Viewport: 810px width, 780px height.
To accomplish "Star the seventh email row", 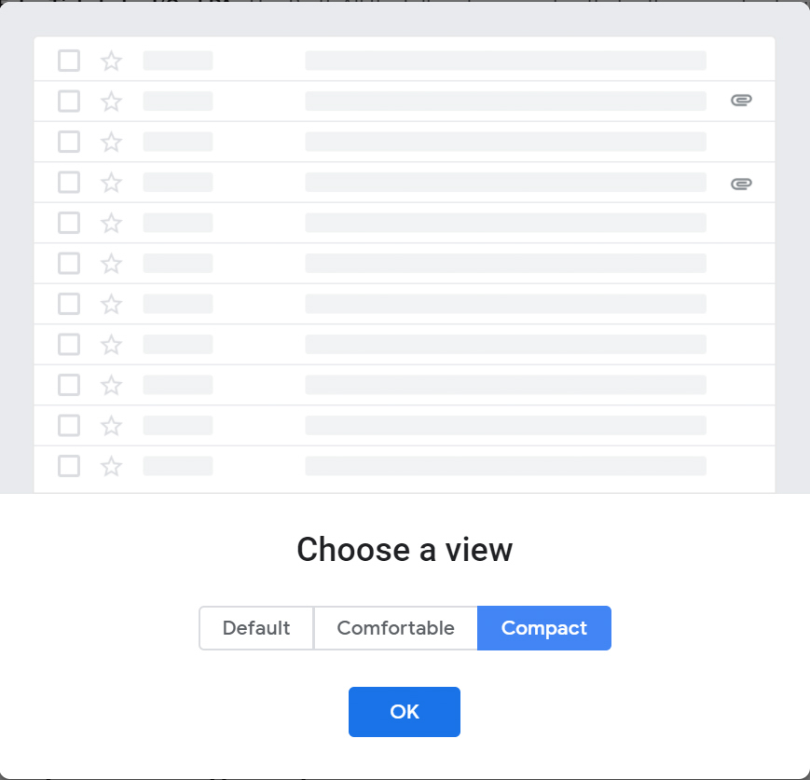I will [x=111, y=303].
